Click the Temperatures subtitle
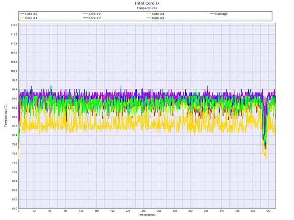 coord(147,8)
